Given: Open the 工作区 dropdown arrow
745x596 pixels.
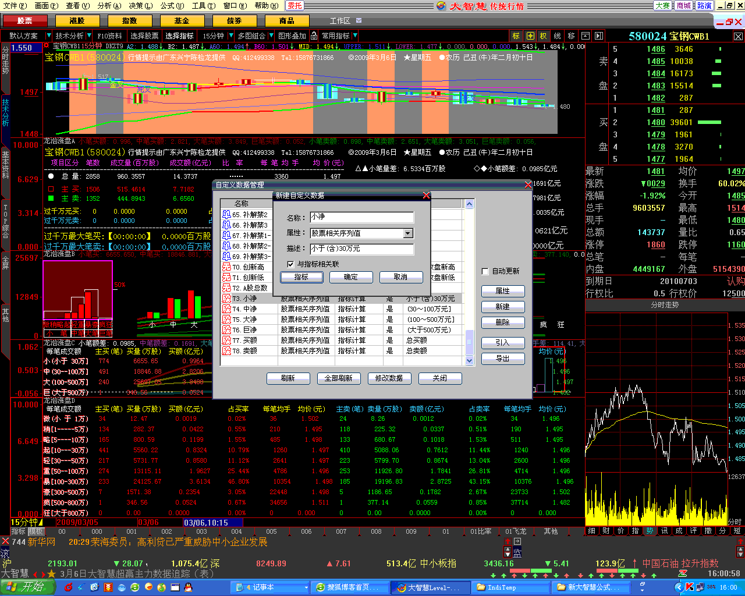Looking at the screenshot, I should pyautogui.click(x=359, y=20).
